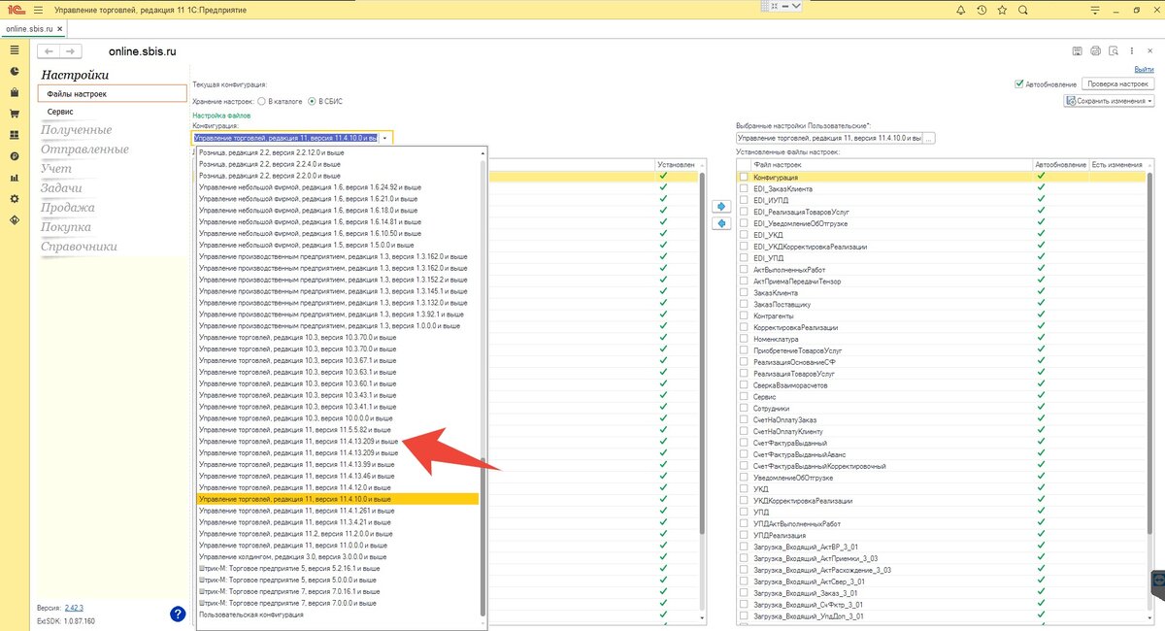Close the online.sbis.ru tab
This screenshot has width=1165, height=631.
(x=59, y=29)
